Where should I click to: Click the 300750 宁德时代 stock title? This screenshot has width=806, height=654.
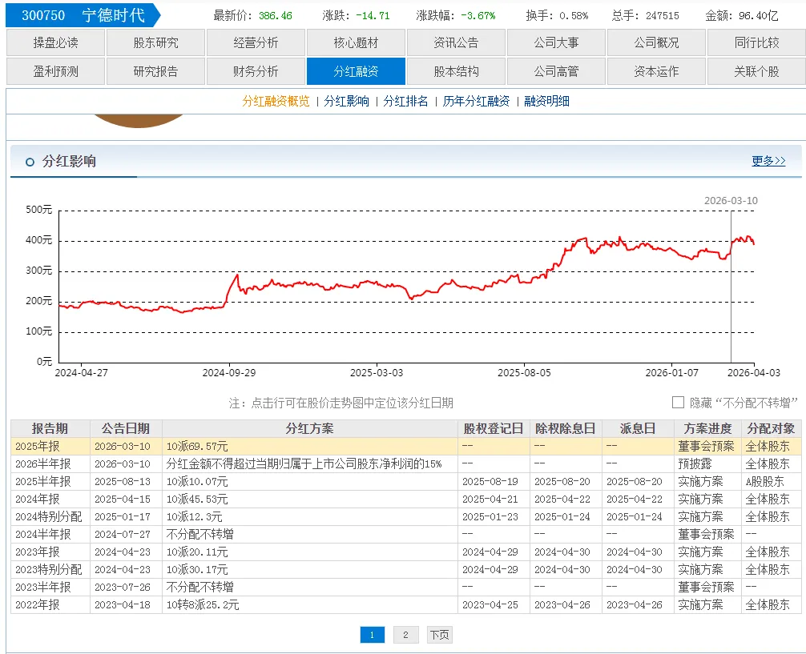(83, 15)
